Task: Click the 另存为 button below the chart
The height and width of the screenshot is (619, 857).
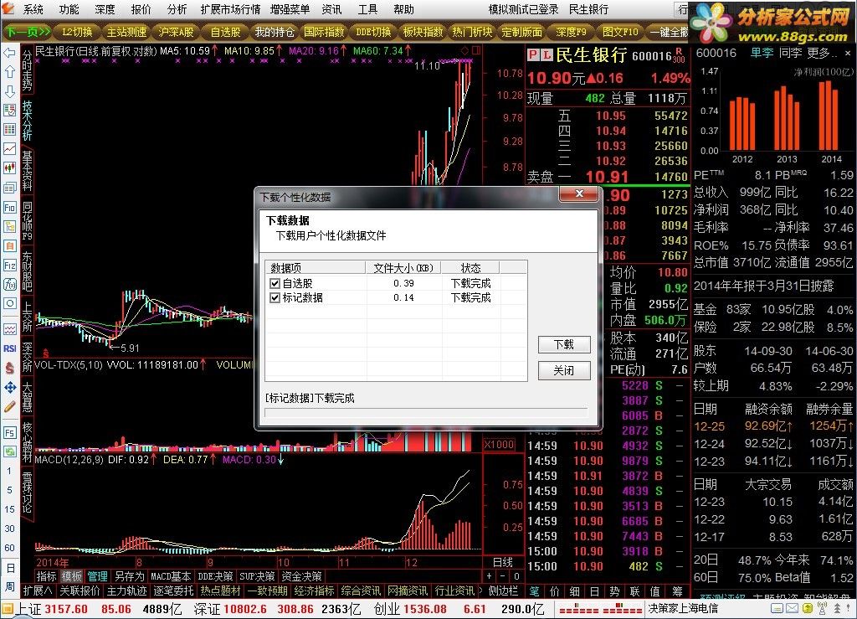Action: coord(130,576)
